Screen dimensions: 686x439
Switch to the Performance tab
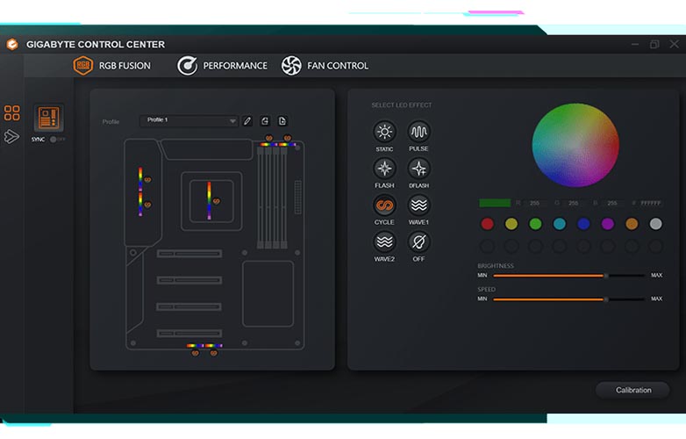click(222, 66)
